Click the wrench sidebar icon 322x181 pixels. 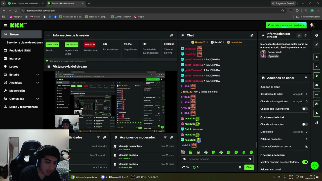coord(316,113)
